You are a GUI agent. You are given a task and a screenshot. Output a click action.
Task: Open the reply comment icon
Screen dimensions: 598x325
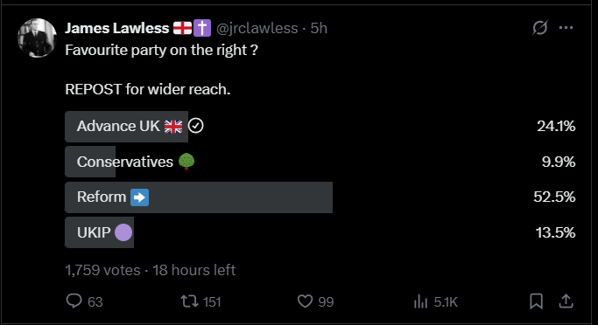74,301
